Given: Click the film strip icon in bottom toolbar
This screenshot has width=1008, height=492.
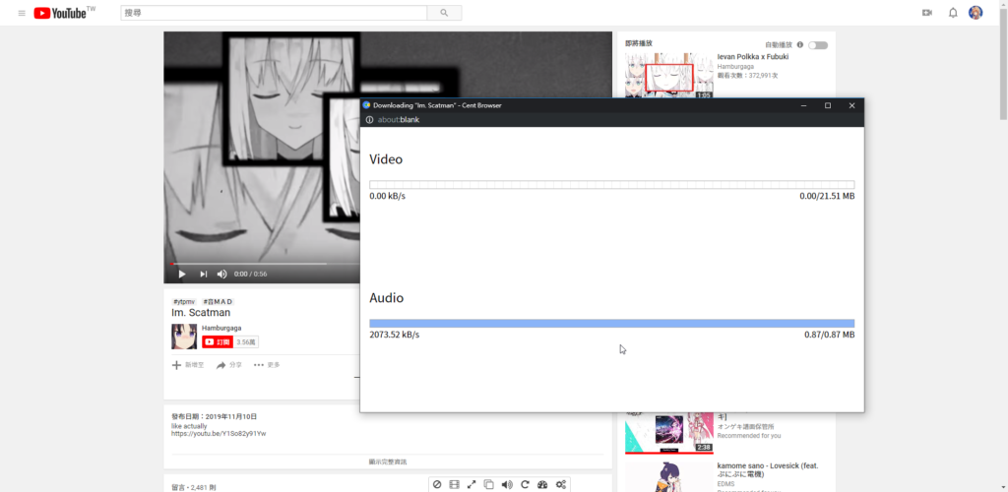Looking at the screenshot, I should pos(454,484).
